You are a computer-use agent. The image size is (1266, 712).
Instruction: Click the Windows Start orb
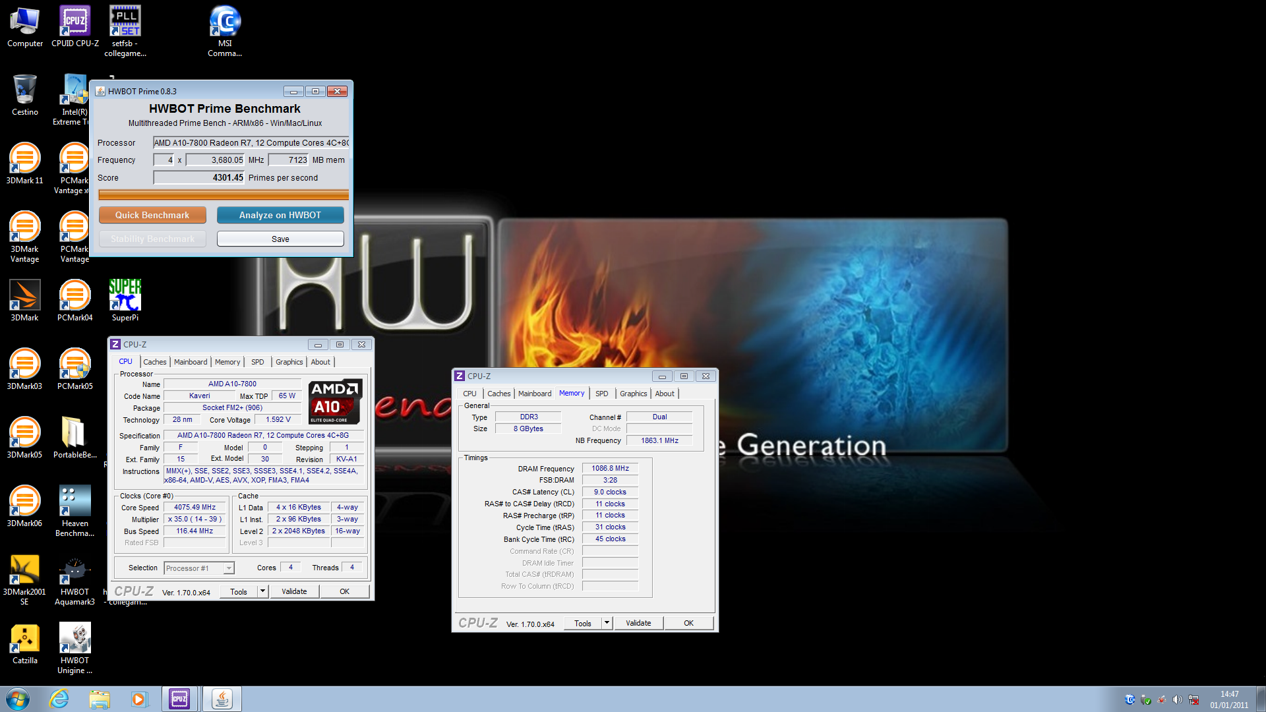tap(18, 699)
